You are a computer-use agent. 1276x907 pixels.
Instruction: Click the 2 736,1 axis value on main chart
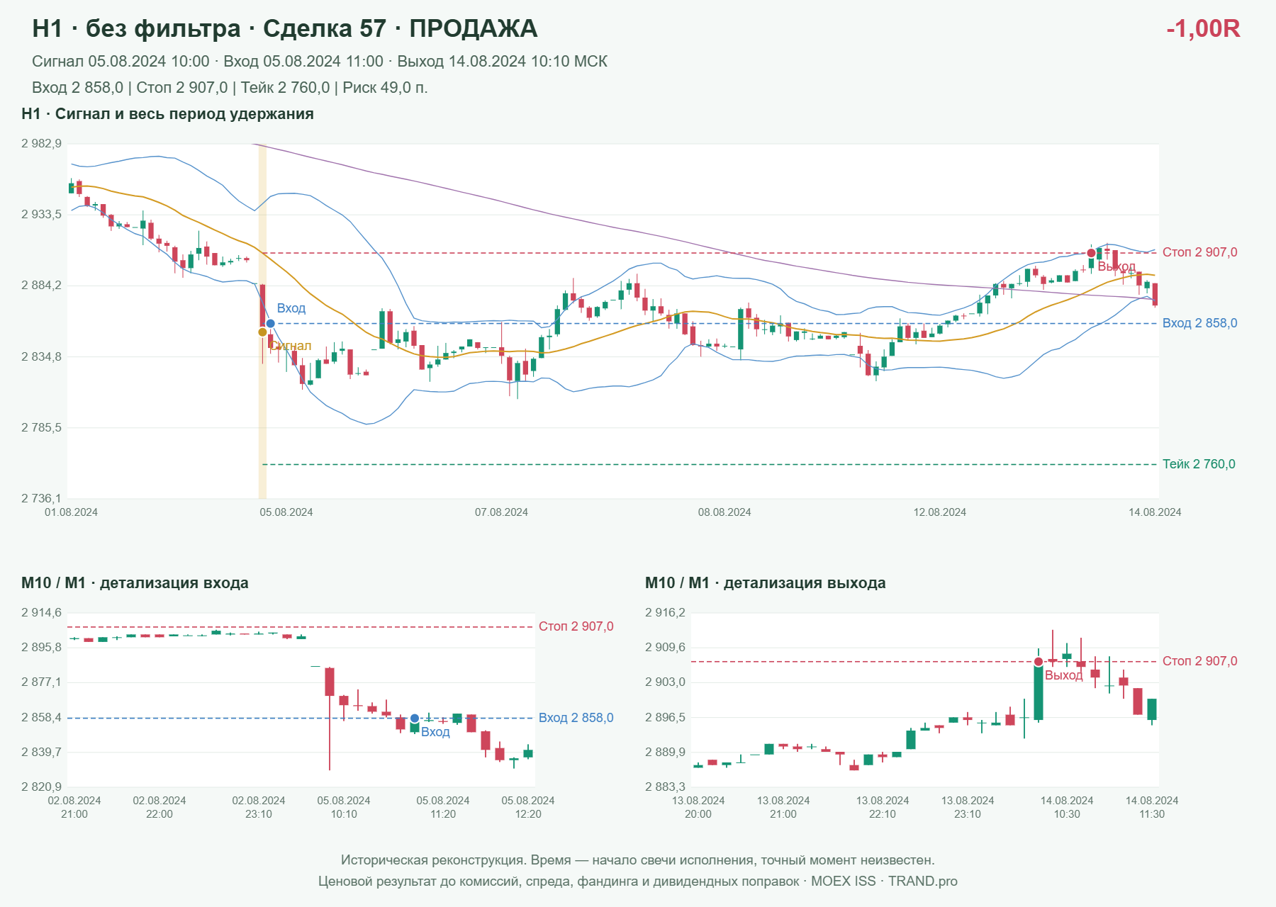coord(41,498)
